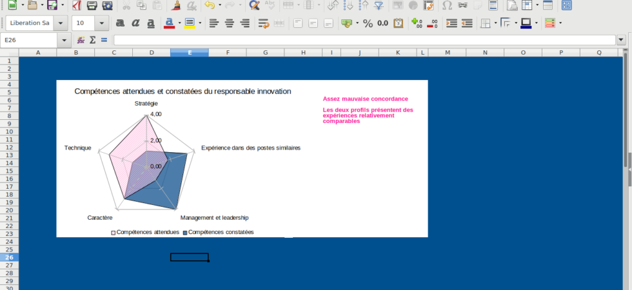The height and width of the screenshot is (290, 632).
Task: Click the Sum (Sigma) icon
Action: pos(92,40)
